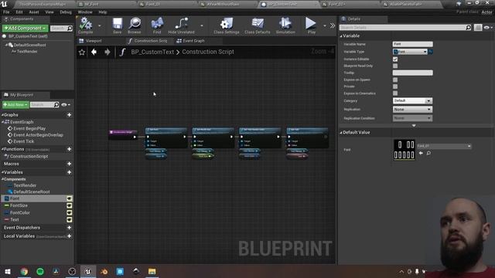495x278 pixels.
Task: Click BP_CustomText breadcrumb link
Action: coord(152,52)
